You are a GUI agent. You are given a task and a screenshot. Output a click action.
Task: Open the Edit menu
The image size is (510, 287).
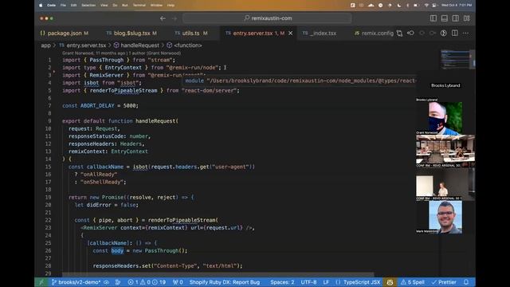74,6
